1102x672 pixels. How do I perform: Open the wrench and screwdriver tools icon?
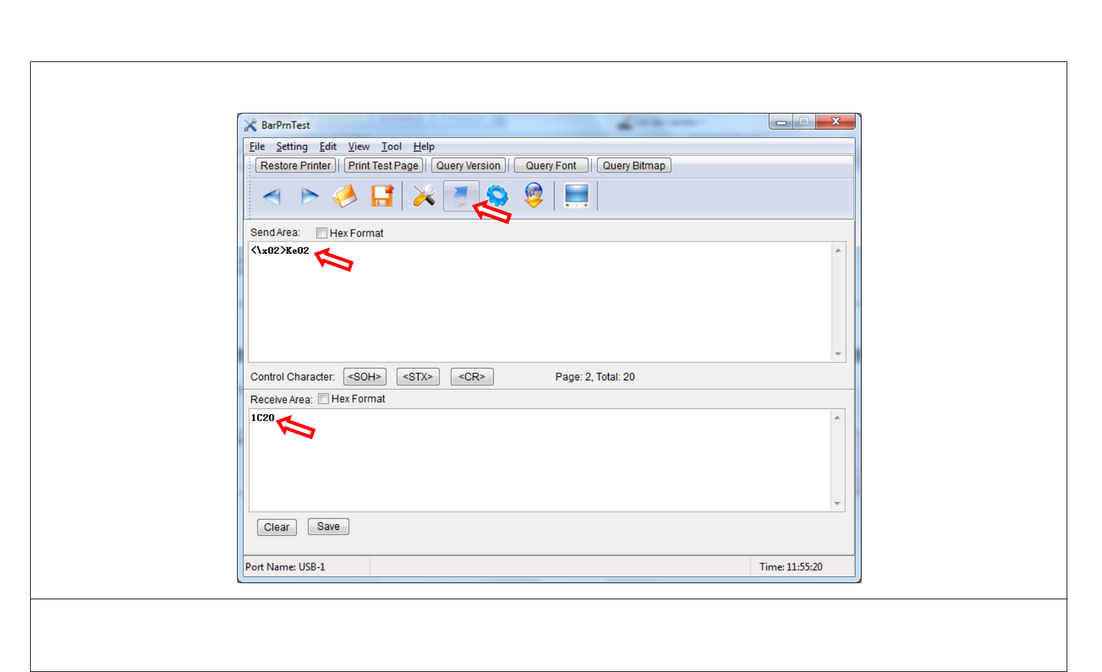424,196
